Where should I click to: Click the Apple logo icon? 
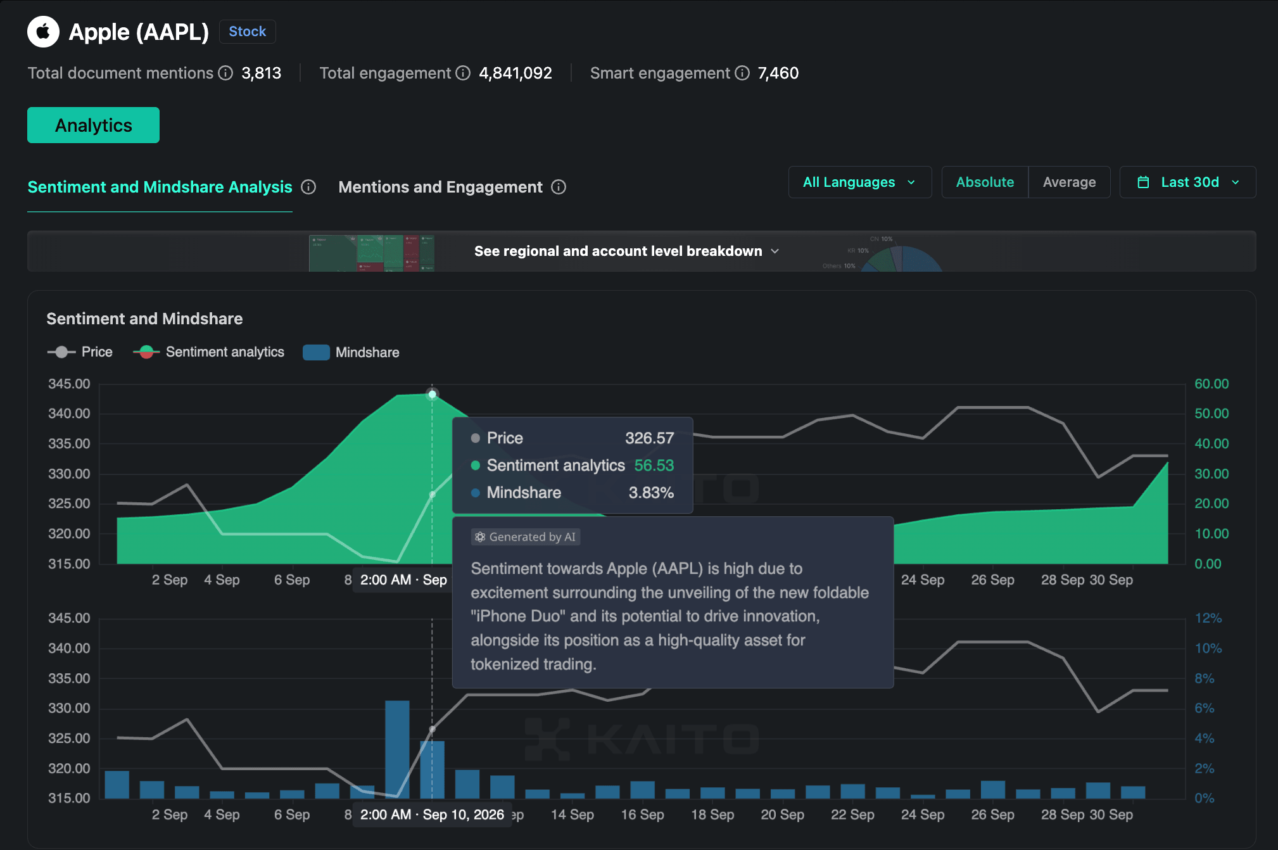coord(43,32)
